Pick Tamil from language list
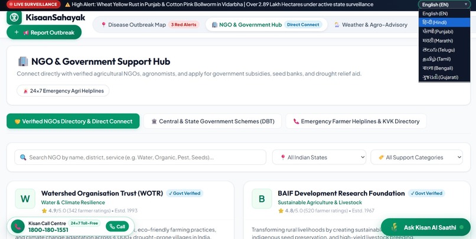This screenshot has width=476, height=239. pos(444,59)
